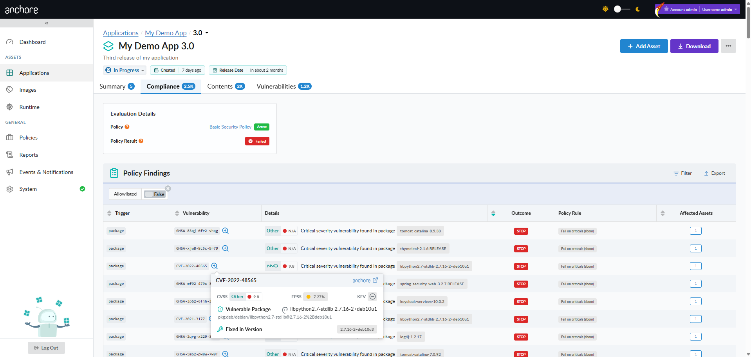The height and width of the screenshot is (357, 751).
Task: Toggle the light/dark theme switch
Action: pyautogui.click(x=621, y=9)
